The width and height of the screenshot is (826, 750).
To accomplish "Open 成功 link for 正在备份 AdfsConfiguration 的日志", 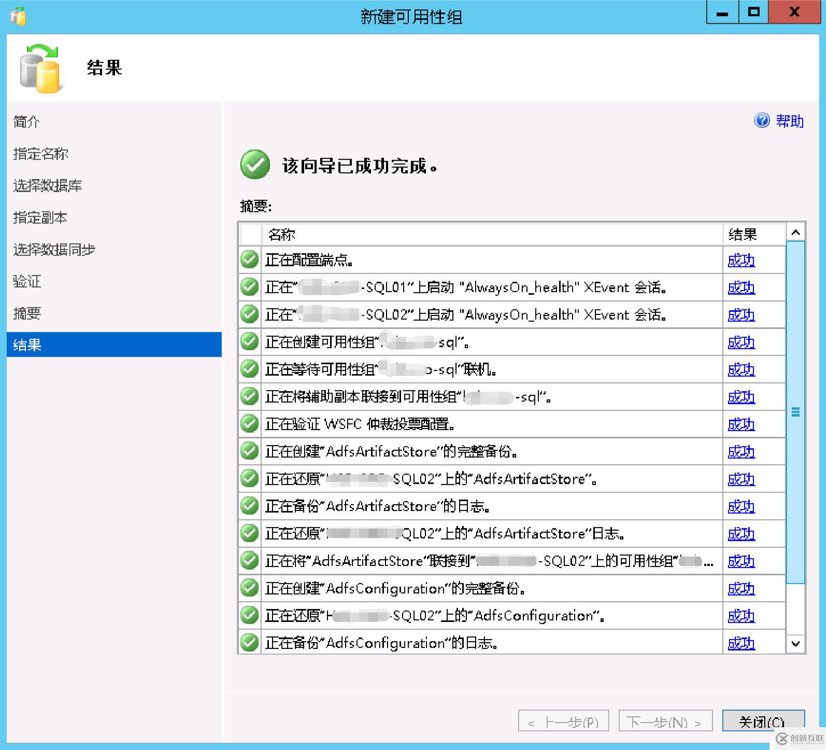I will (x=741, y=644).
